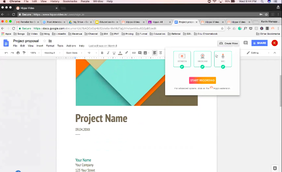Go to Docs home via blue icon

pos(6,43)
